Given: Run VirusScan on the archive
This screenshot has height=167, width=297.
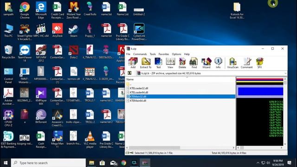Looking at the screenshot, I should click(232, 63).
